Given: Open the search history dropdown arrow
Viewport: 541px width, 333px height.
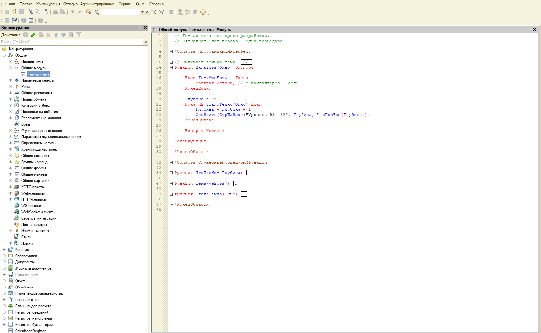Looking at the screenshot, I should pyautogui.click(x=143, y=12).
